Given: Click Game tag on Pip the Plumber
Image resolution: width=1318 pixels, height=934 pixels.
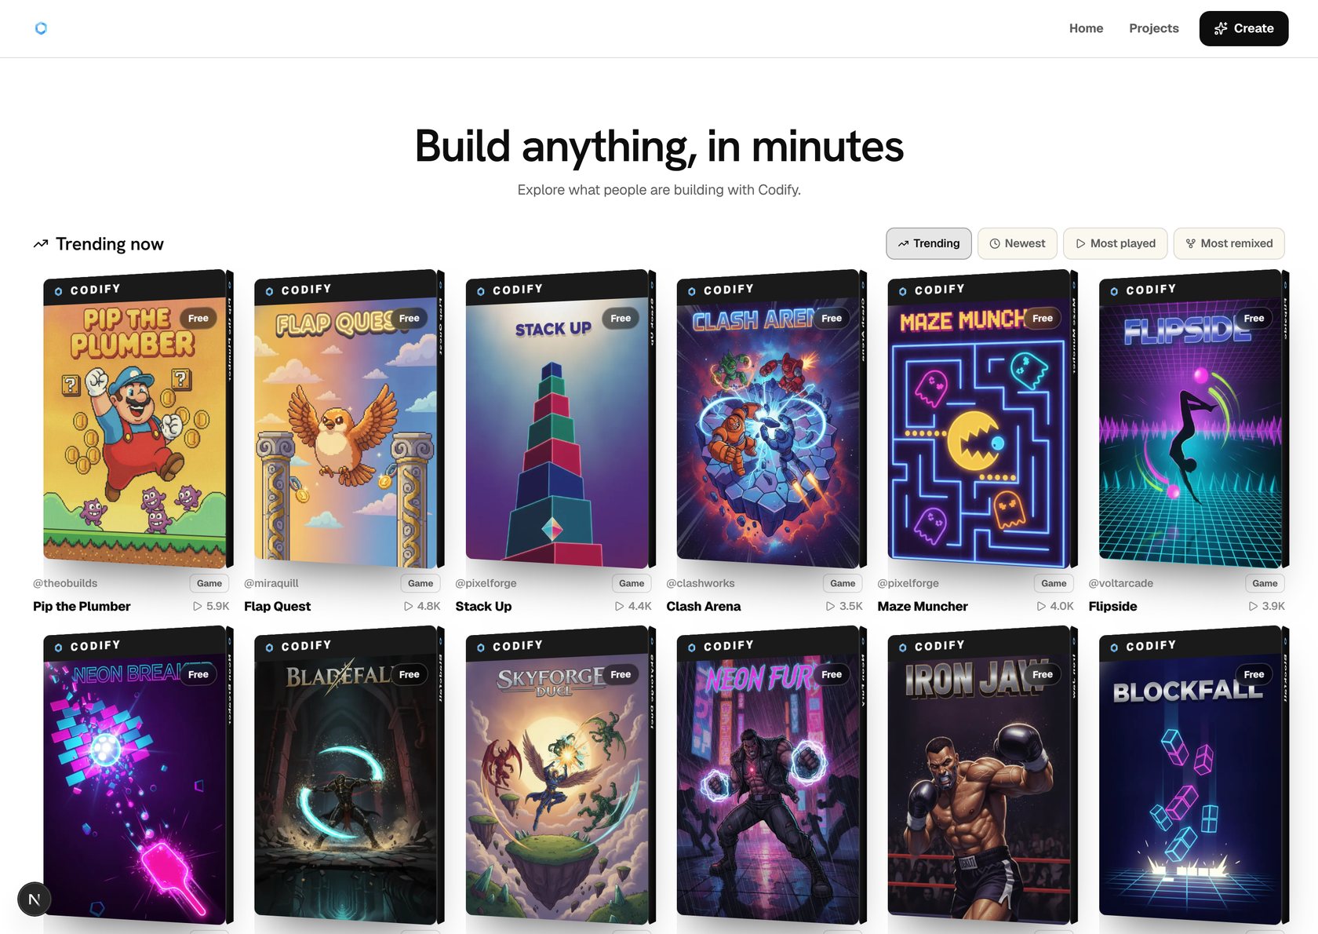Looking at the screenshot, I should pyautogui.click(x=209, y=583).
